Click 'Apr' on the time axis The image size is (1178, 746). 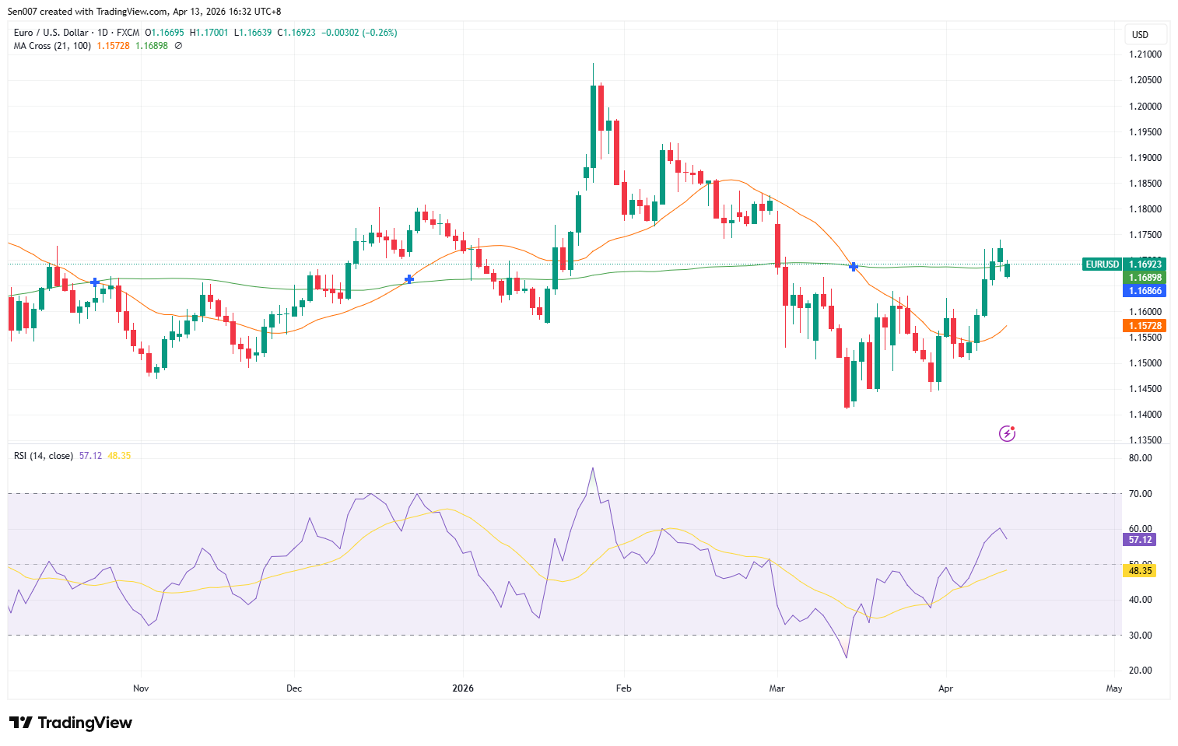tap(945, 688)
